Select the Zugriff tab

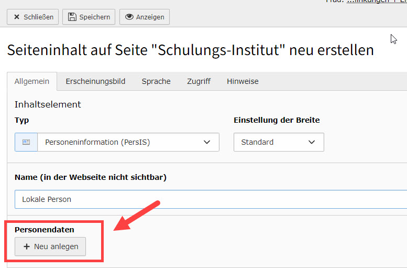199,81
